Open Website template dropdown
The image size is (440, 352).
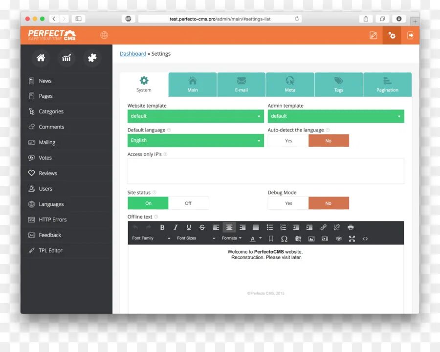pos(196,116)
